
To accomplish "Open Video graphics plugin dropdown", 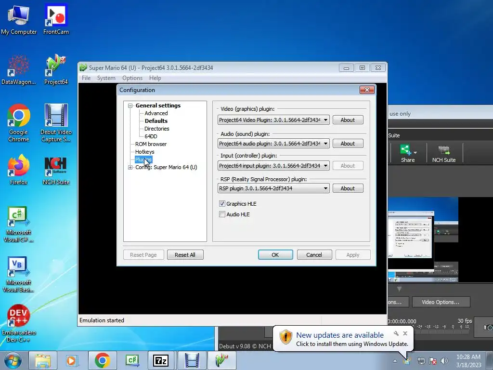I will [x=273, y=120].
